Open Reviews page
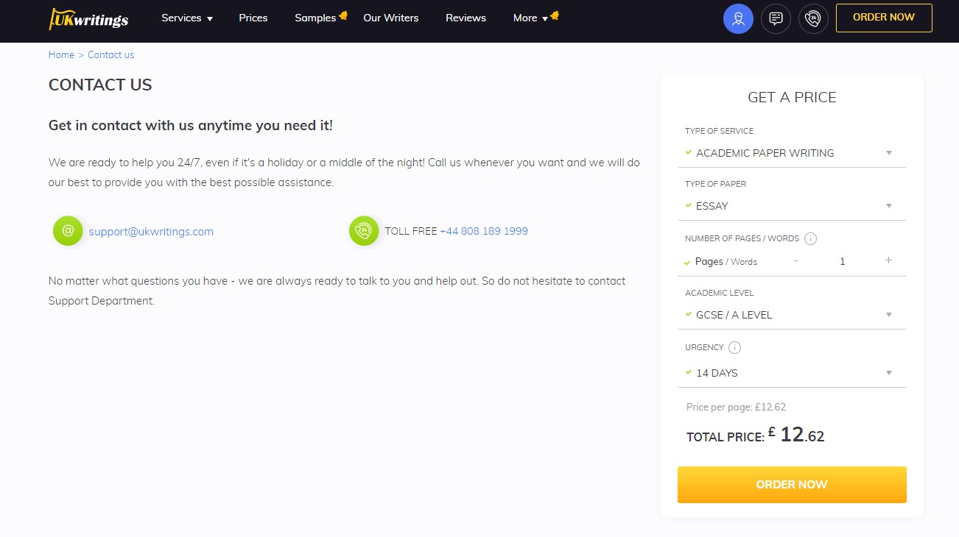Image resolution: width=959 pixels, height=537 pixels. point(466,18)
